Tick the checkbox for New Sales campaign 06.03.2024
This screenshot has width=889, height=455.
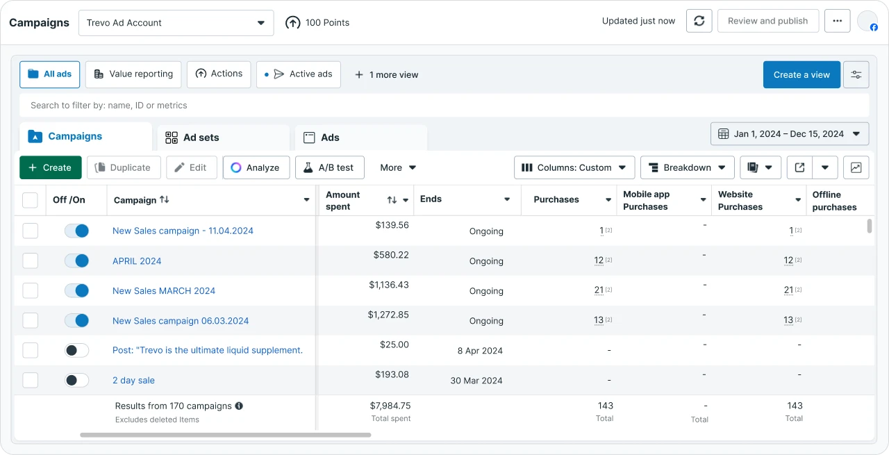[x=30, y=320]
